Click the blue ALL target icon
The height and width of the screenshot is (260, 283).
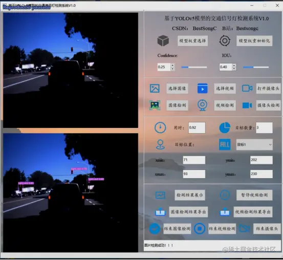pyautogui.click(x=225, y=144)
